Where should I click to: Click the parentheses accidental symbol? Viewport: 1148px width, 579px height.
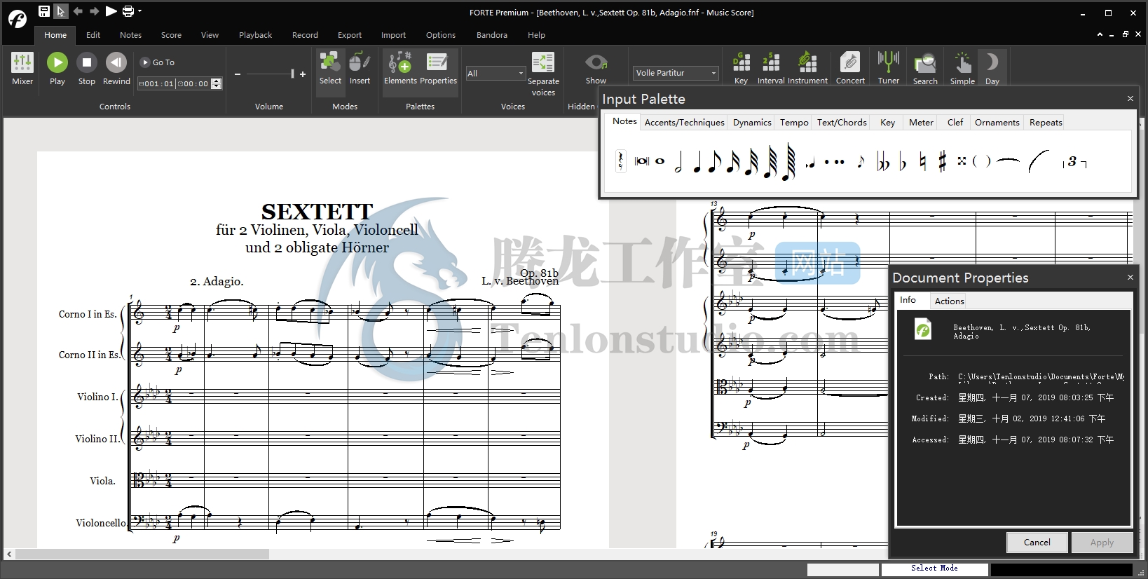(x=981, y=161)
